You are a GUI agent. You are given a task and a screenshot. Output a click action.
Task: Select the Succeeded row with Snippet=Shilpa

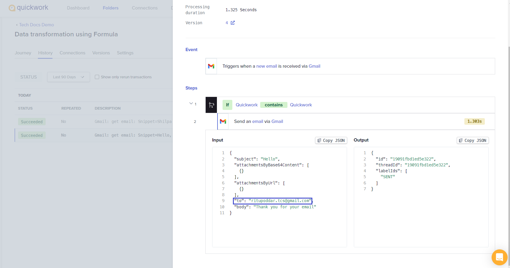(x=94, y=122)
